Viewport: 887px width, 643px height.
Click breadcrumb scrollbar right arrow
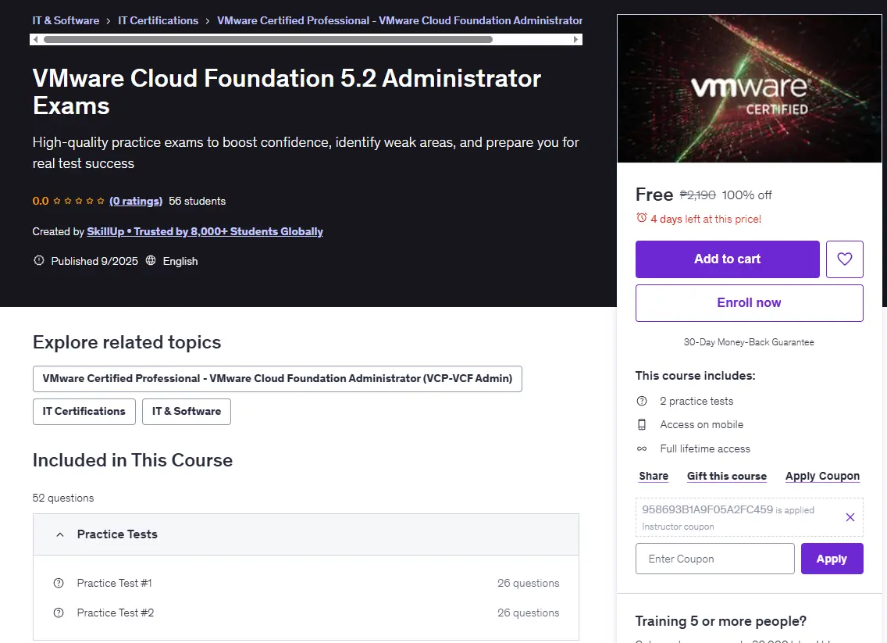tap(576, 40)
